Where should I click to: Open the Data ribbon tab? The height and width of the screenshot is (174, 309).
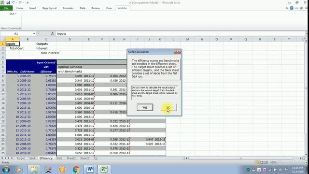point(83,8)
